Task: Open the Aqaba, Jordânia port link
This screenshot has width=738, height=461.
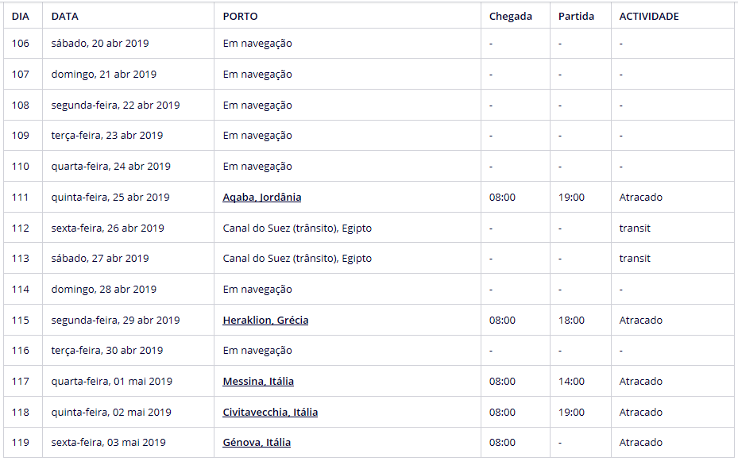Action: click(261, 198)
